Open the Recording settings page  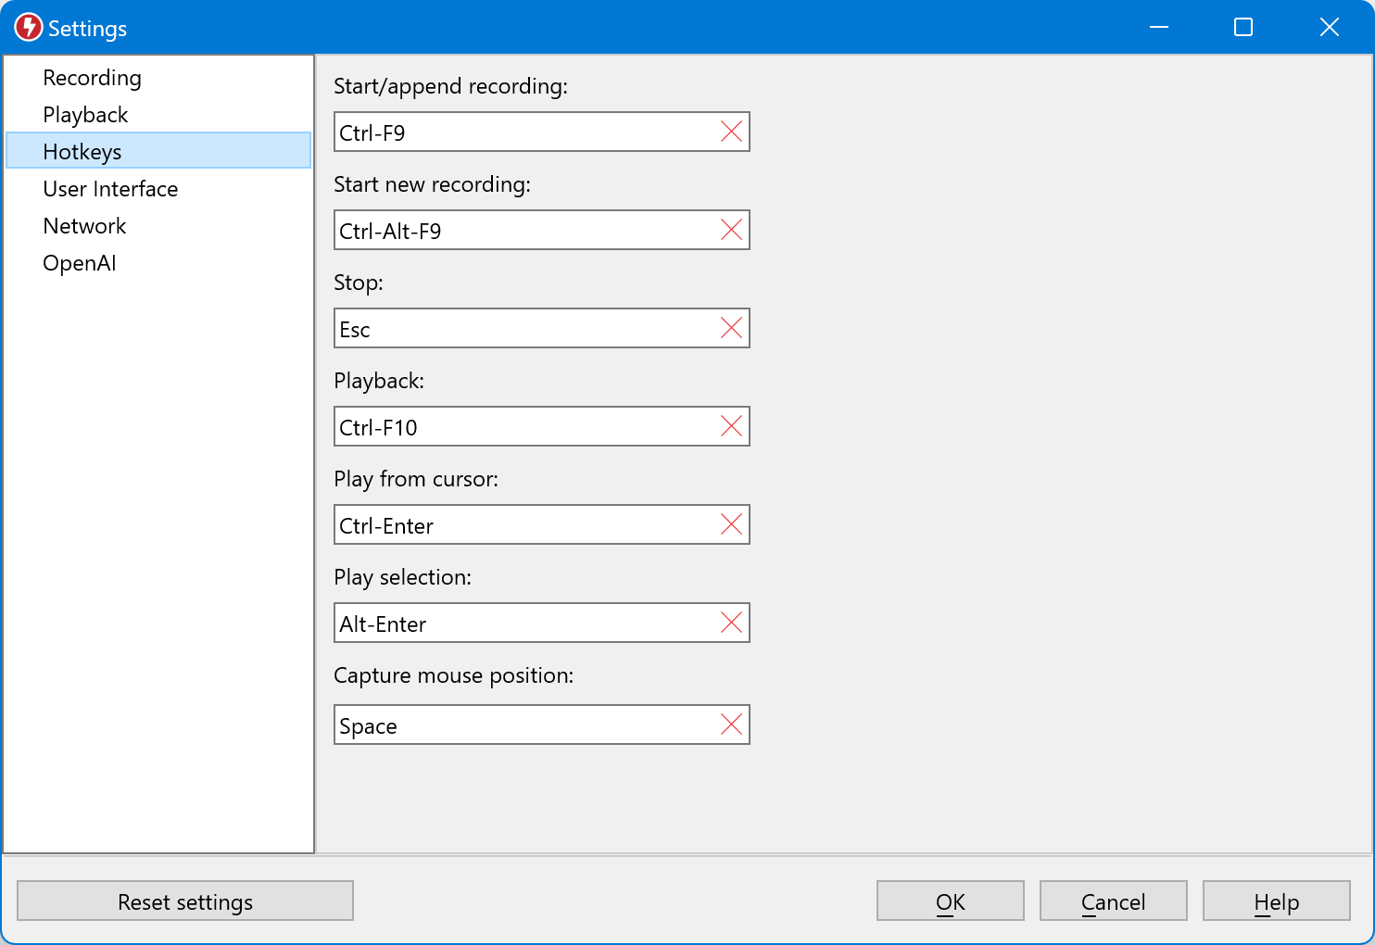pos(92,78)
